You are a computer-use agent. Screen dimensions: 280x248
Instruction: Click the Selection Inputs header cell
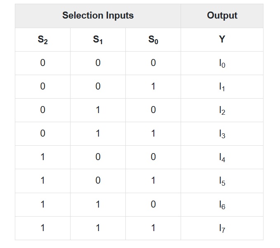click(x=98, y=16)
